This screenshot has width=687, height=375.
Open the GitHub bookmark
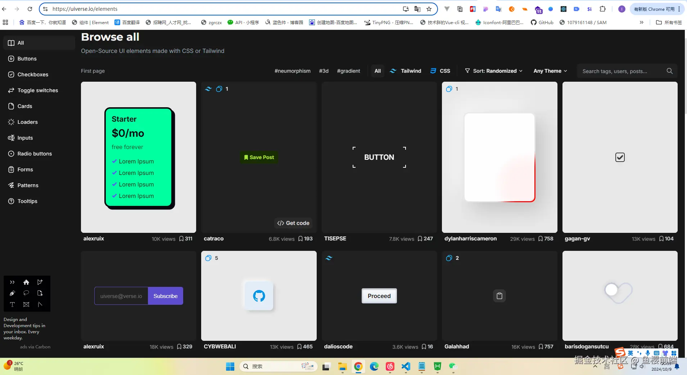[542, 22]
